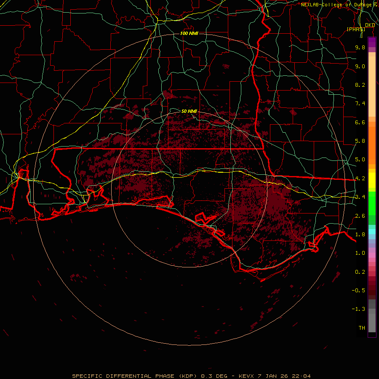The image size is (379, 379).
Task: Select the 9.8 value on the legend
Action: pos(360,48)
